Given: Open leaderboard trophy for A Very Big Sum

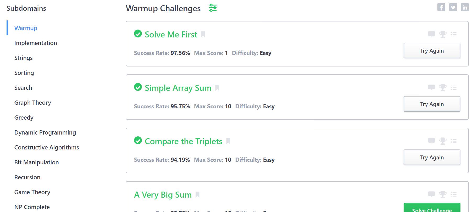Looking at the screenshot, I should [x=443, y=194].
